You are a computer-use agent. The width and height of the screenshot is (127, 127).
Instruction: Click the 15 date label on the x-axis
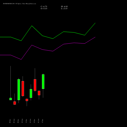coord(34,121)
